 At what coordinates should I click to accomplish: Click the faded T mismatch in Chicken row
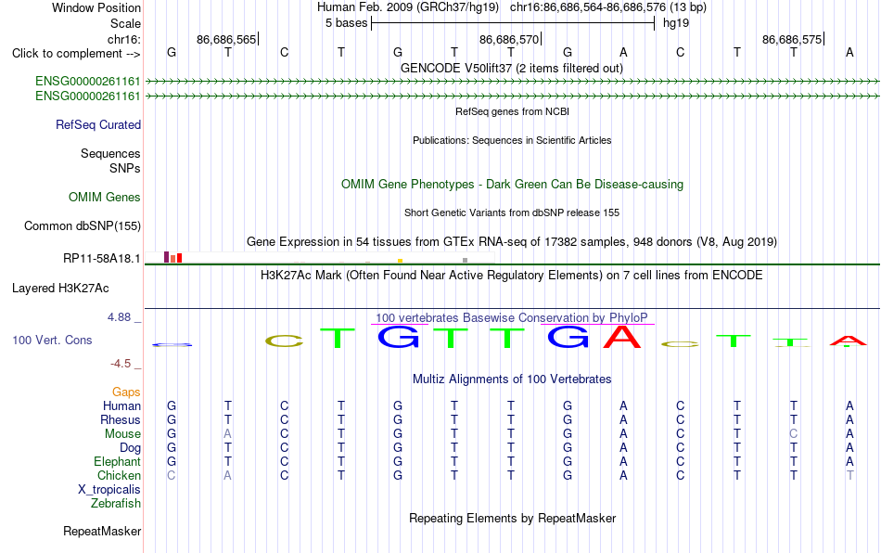[850, 475]
